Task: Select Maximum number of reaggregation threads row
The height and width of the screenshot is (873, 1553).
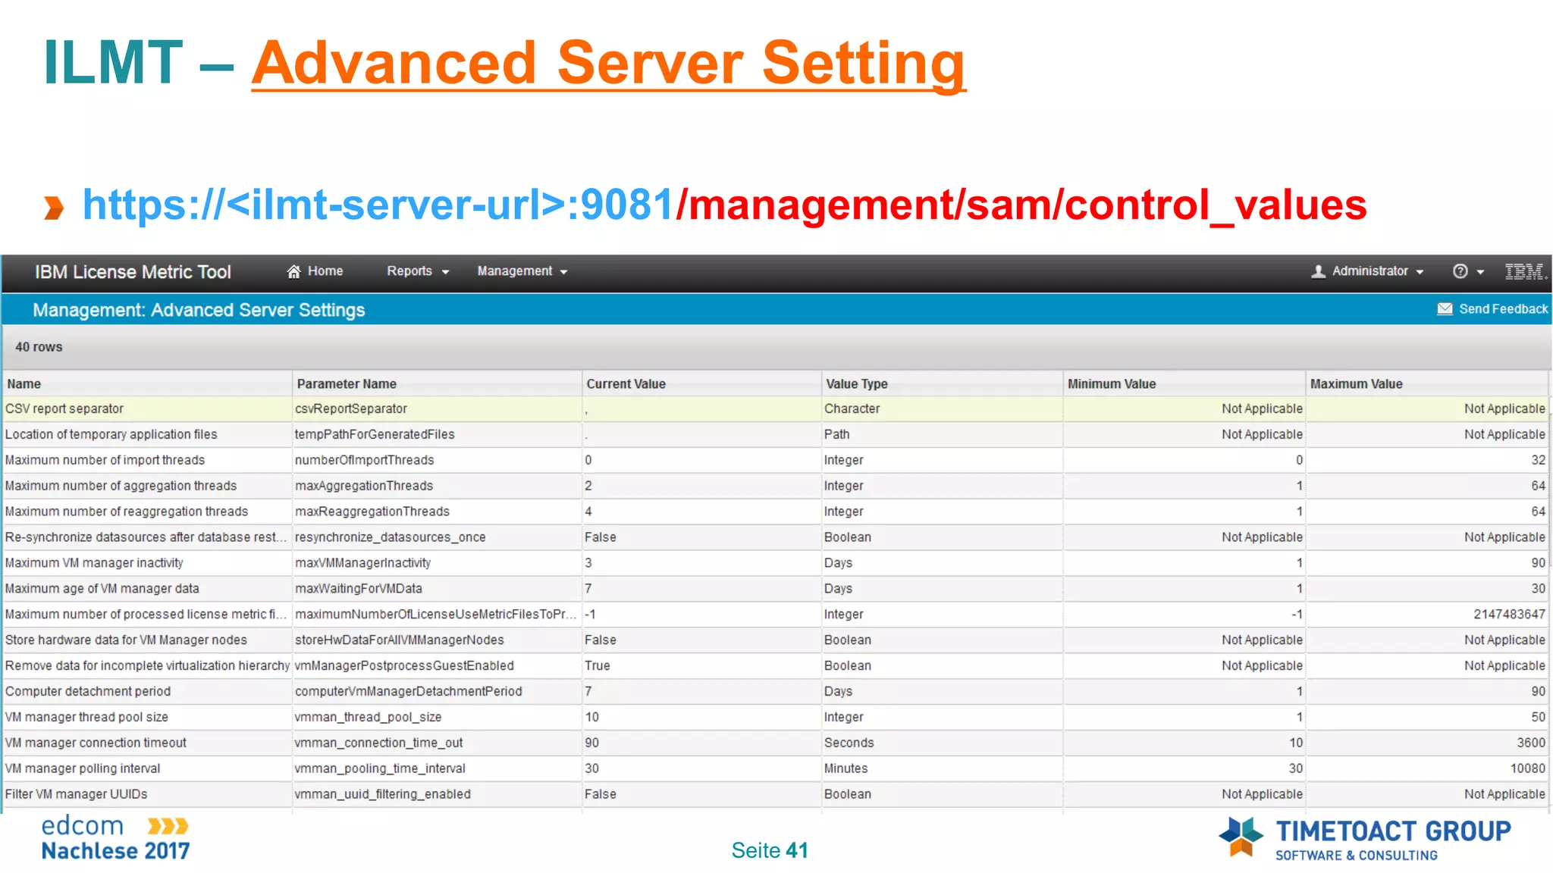Action: [x=775, y=512]
